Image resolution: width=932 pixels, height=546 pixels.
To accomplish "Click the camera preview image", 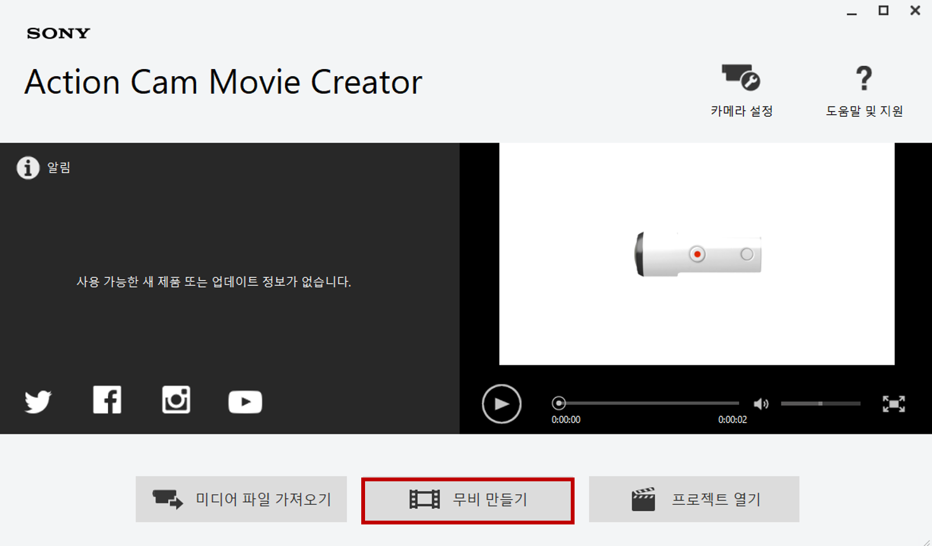I will (696, 254).
